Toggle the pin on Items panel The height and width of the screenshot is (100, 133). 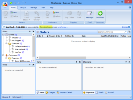click(76, 62)
